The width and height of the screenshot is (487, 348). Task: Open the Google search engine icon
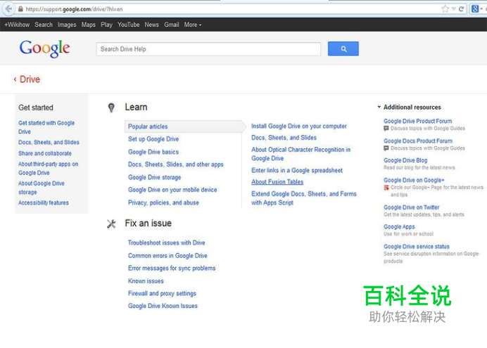click(475, 9)
